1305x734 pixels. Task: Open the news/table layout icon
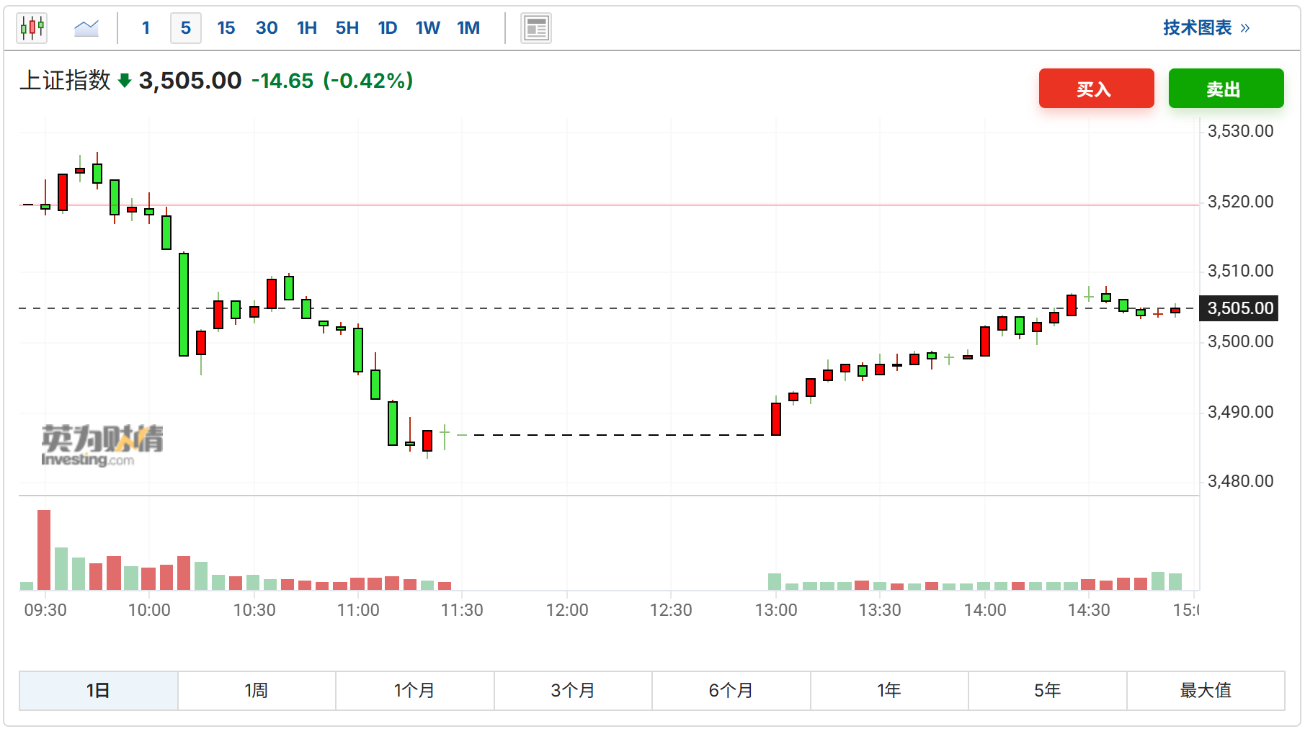tap(536, 28)
